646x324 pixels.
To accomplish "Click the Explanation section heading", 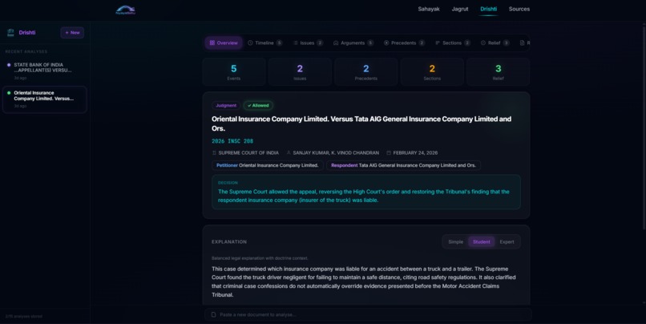I will pos(229,242).
